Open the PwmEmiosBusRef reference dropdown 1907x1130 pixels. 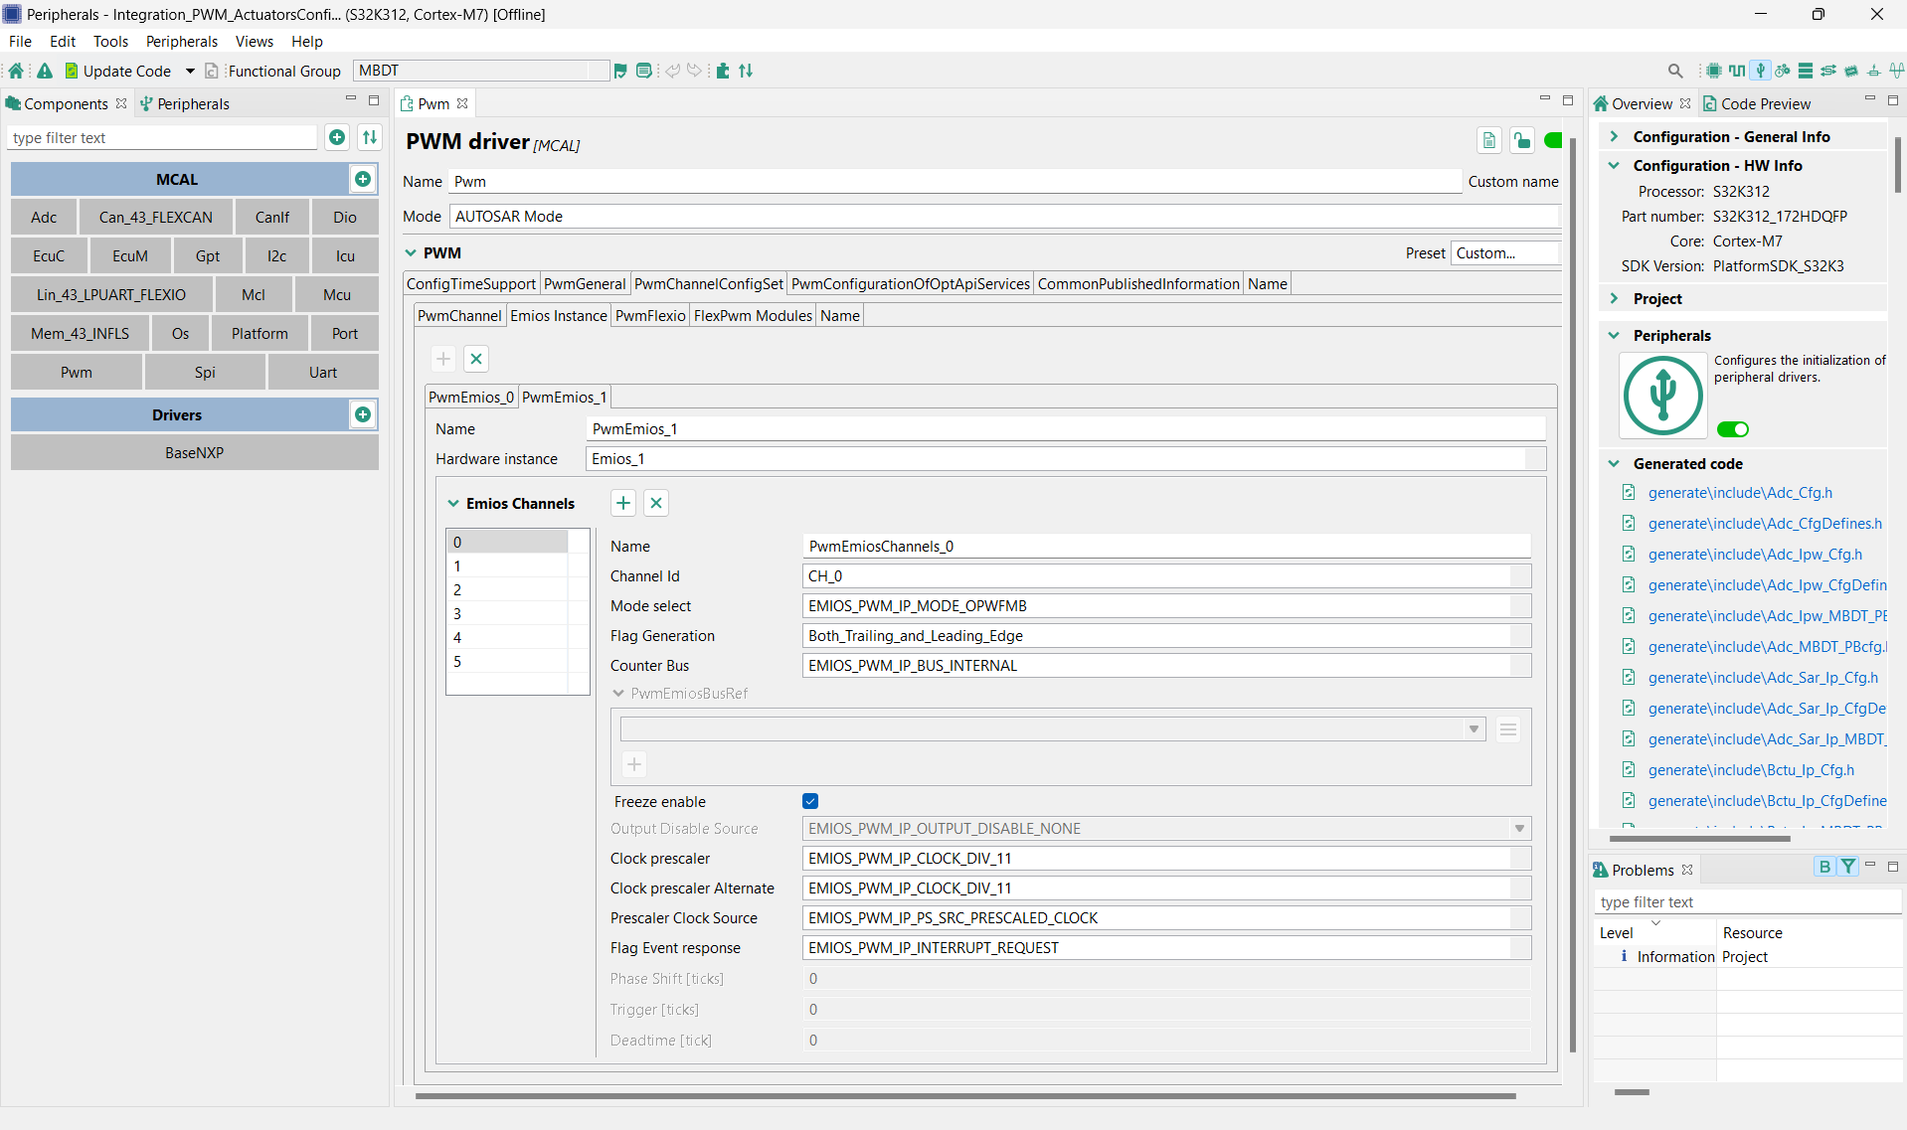1473,728
